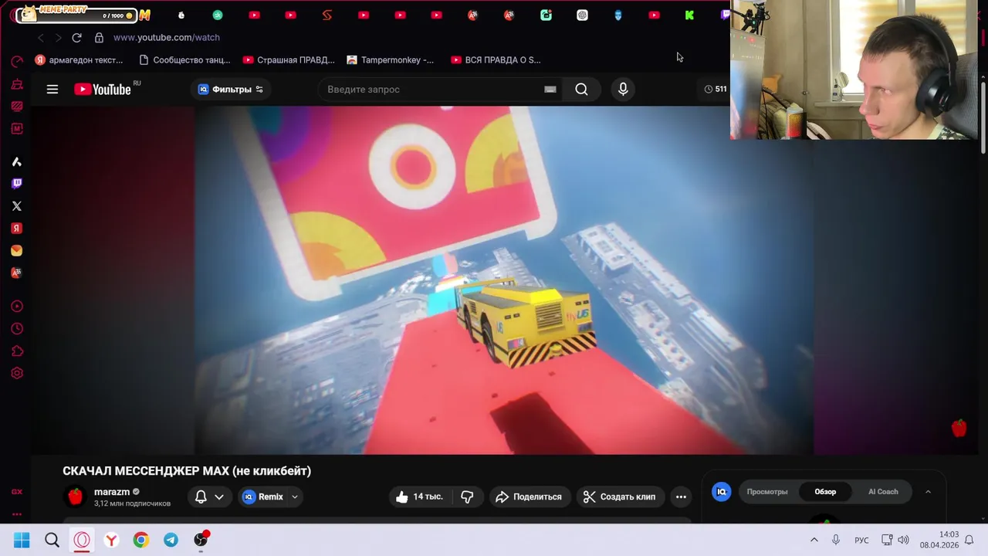Screen dimensions: 988x556
Task: Switch to the ChatGPT tab
Action: click(582, 15)
